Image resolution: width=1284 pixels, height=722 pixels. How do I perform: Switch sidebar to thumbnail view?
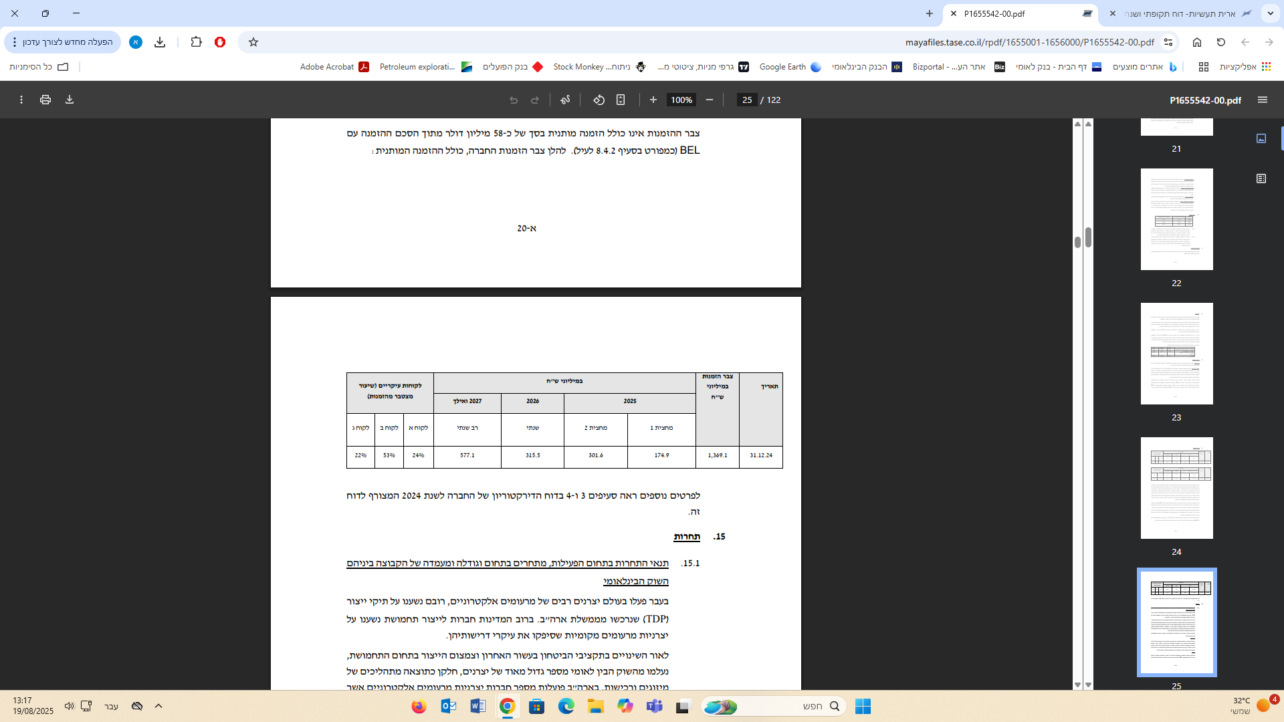click(x=1261, y=138)
